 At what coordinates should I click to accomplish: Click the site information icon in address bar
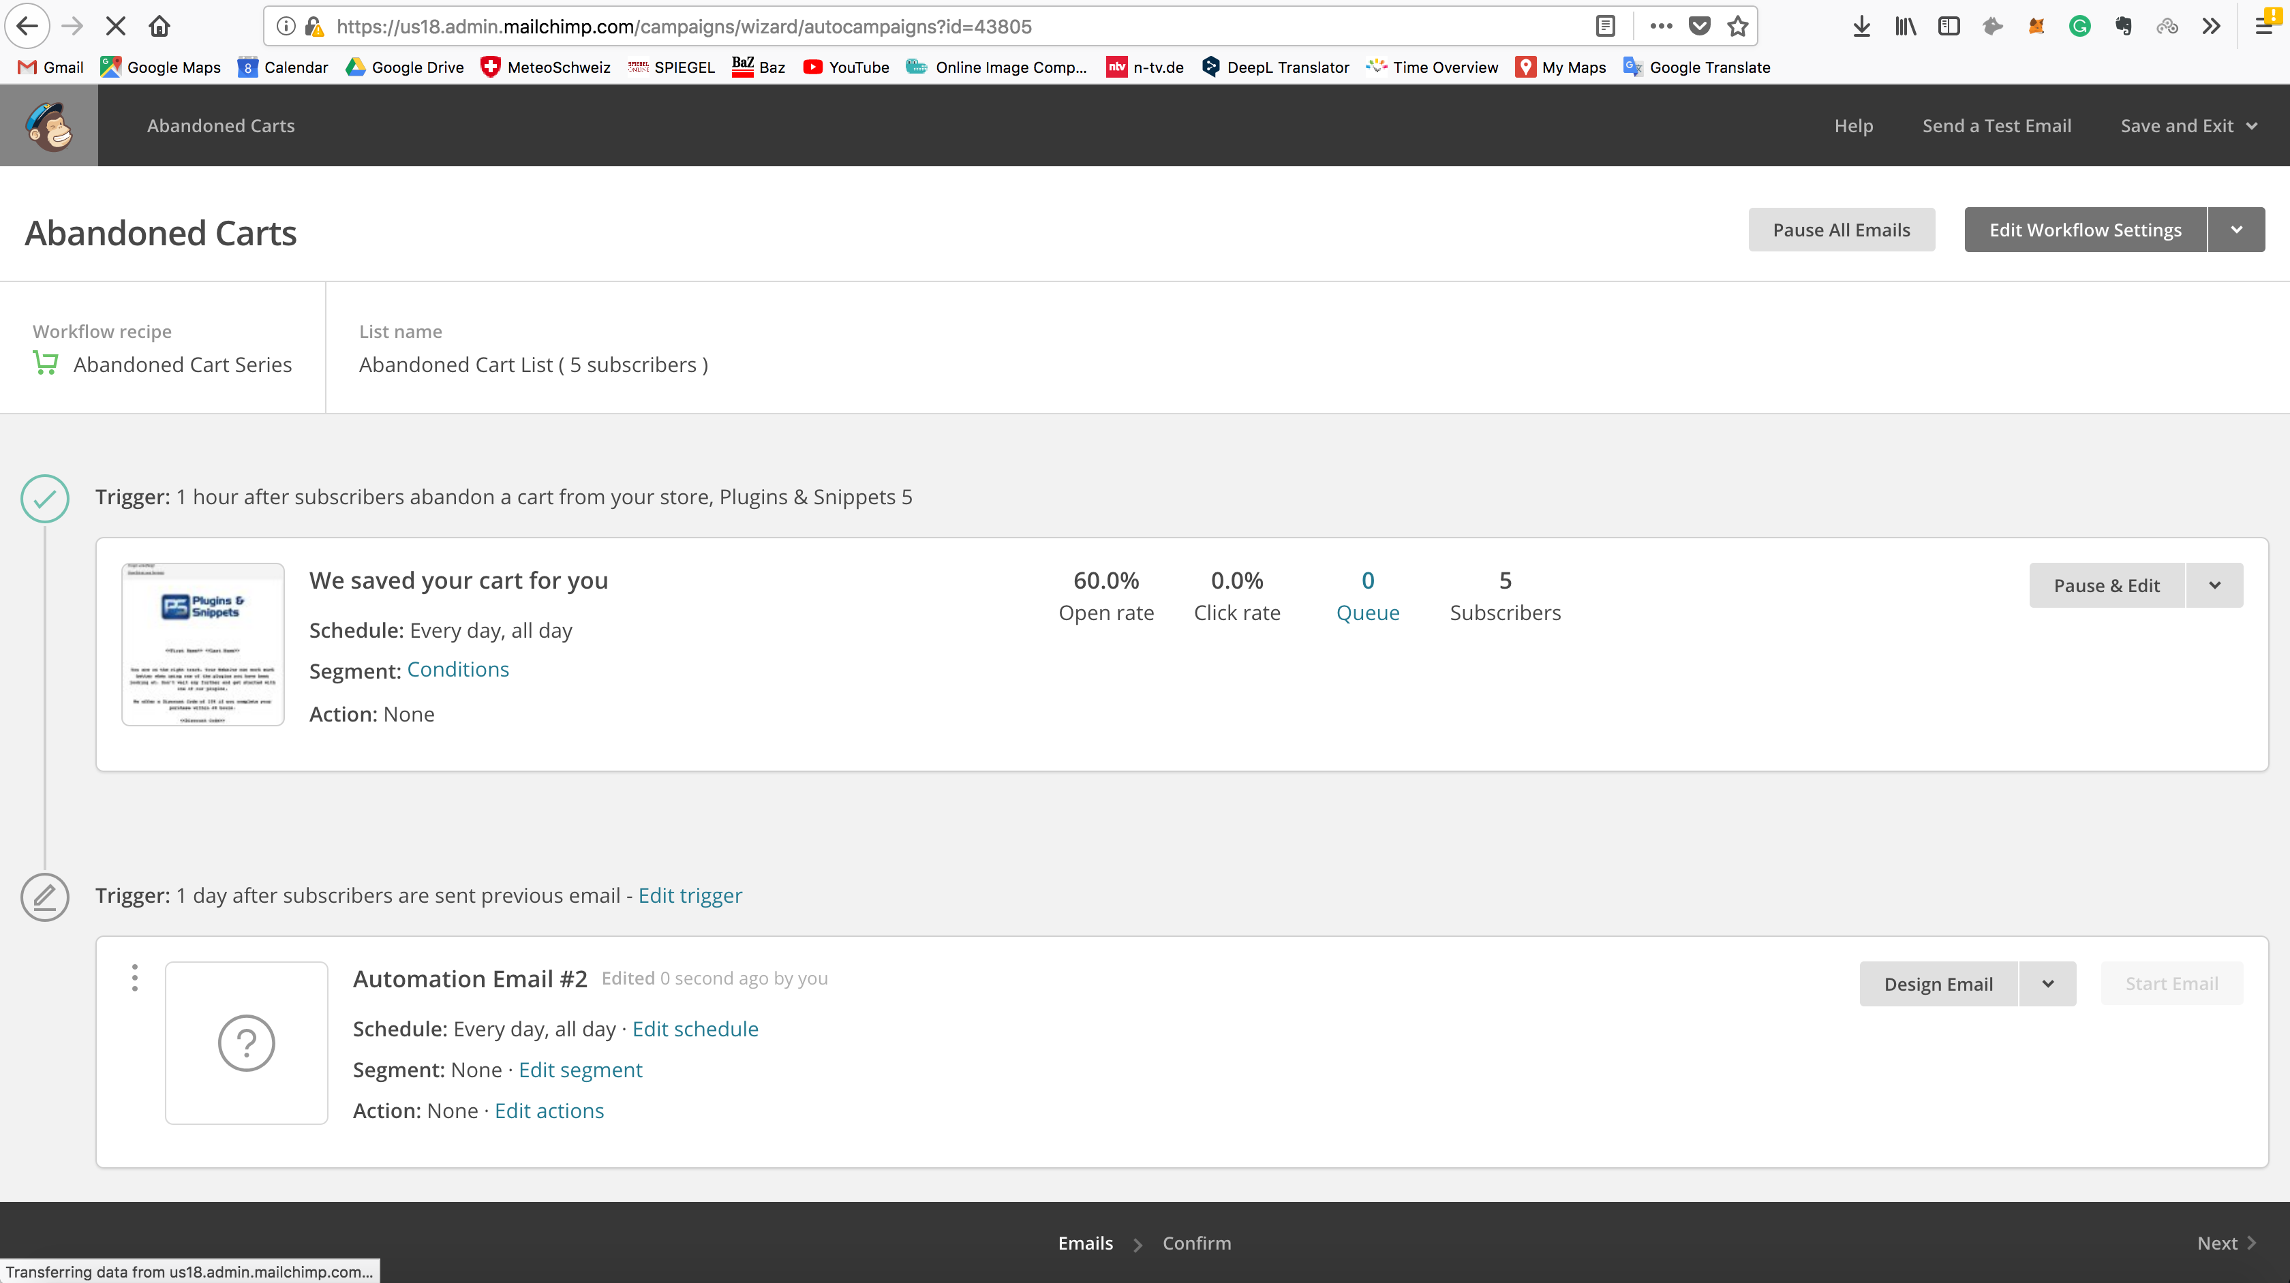(x=286, y=26)
